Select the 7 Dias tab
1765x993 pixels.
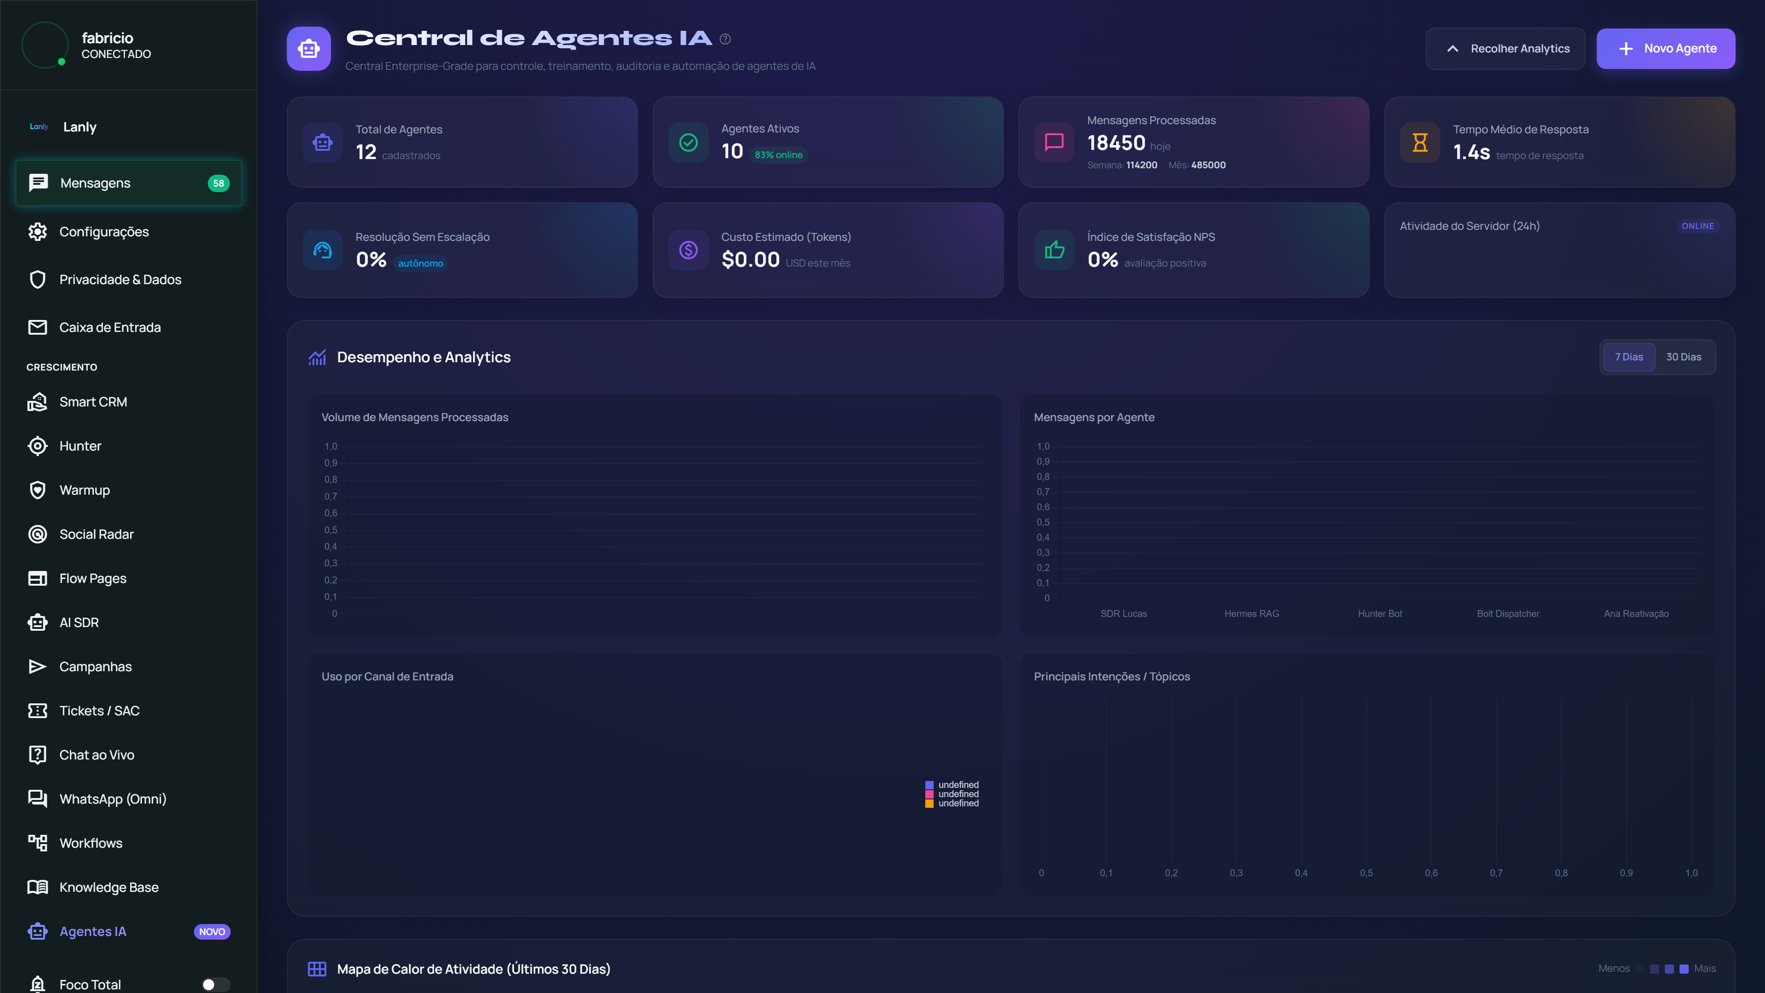coord(1628,357)
